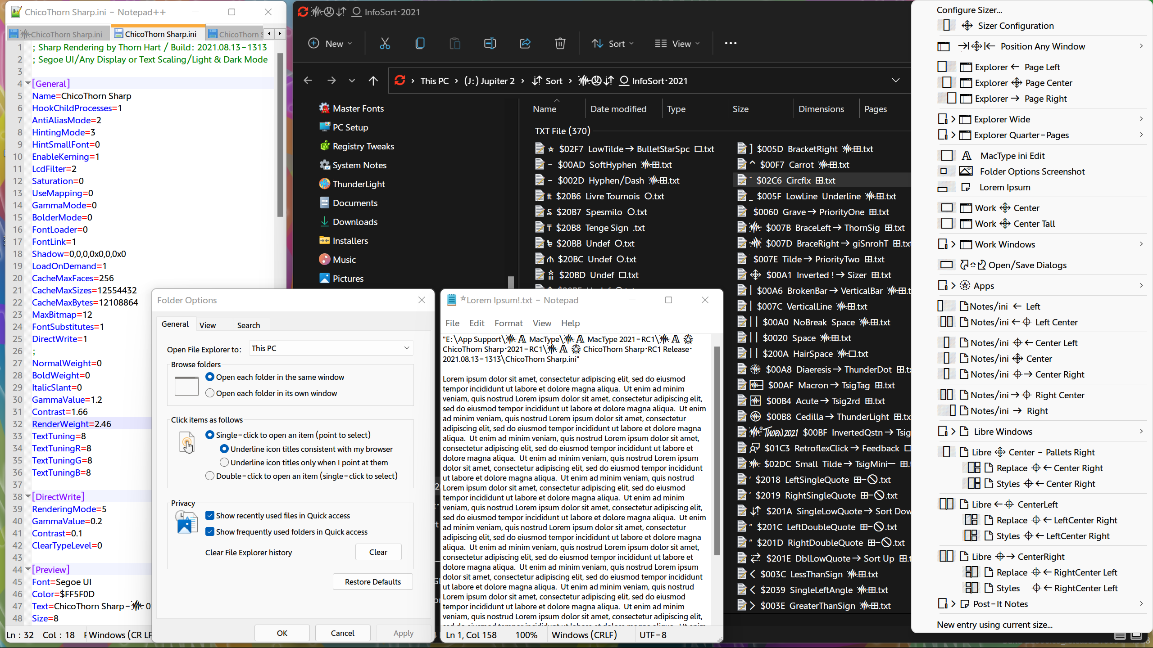Screen dimensions: 1153x648
Task: Open the Format menu in Notepad
Action: point(508,323)
